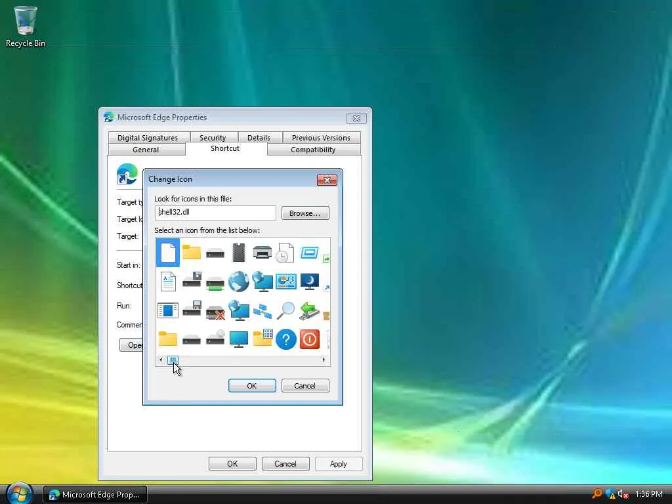Pick the folder with grid overlay icon
Viewport: 672px width, 504px height.
[262, 338]
